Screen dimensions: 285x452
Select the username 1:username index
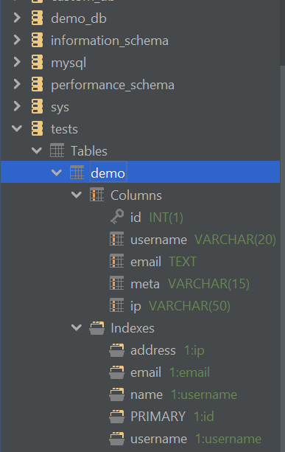(196, 439)
